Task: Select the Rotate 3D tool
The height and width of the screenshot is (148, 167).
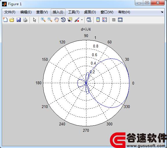Action: point(63,20)
